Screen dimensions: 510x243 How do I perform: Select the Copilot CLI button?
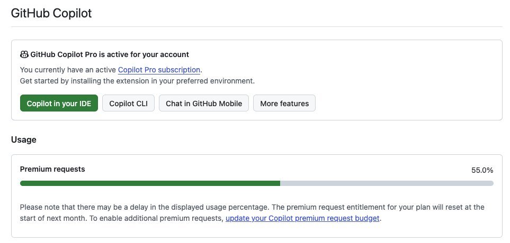coord(129,103)
